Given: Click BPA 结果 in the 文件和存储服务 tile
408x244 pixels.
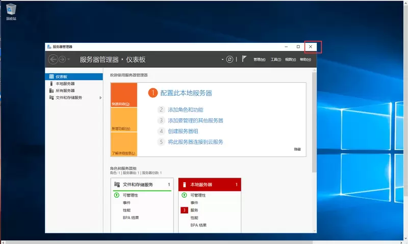Looking at the screenshot, I should (131, 218).
